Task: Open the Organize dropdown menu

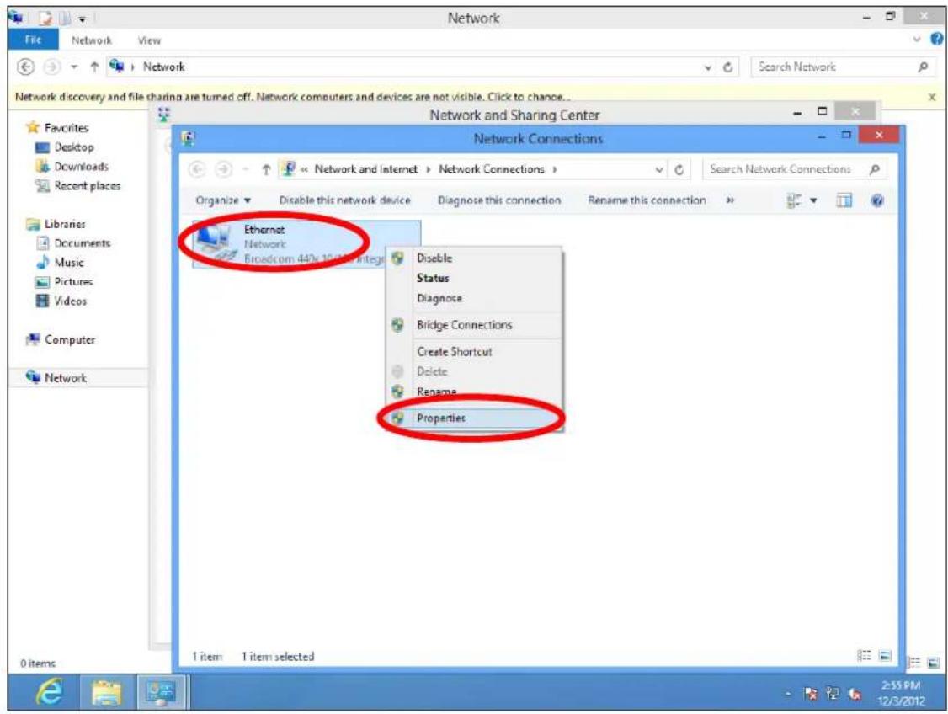Action: click(222, 200)
